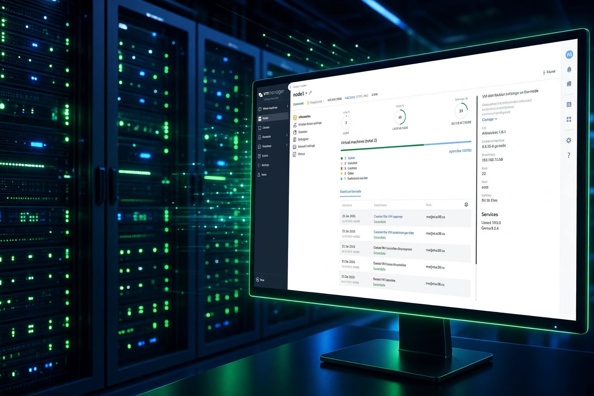Click the vmmanager logo in the sidebar

click(x=271, y=93)
